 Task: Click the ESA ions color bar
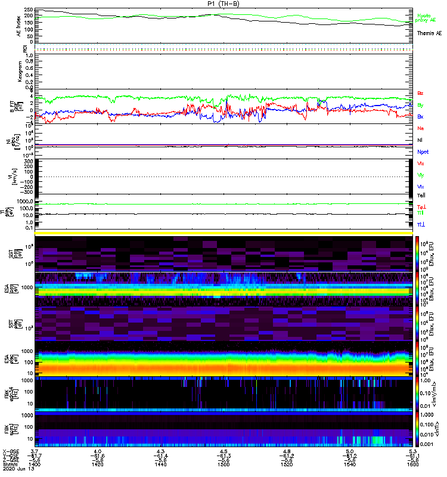417,289
